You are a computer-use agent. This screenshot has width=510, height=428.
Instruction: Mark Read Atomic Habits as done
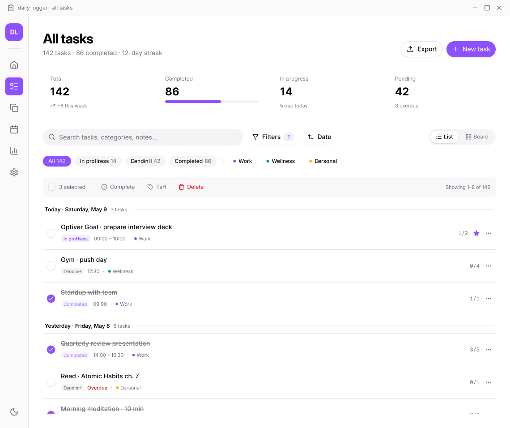(51, 382)
